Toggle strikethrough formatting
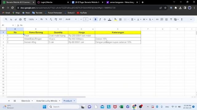The width and height of the screenshot is (197, 110). coord(105,19)
